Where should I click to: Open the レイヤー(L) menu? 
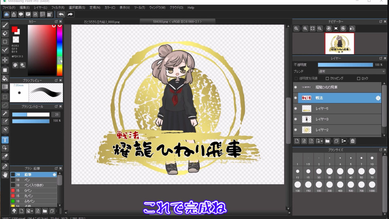41,8
